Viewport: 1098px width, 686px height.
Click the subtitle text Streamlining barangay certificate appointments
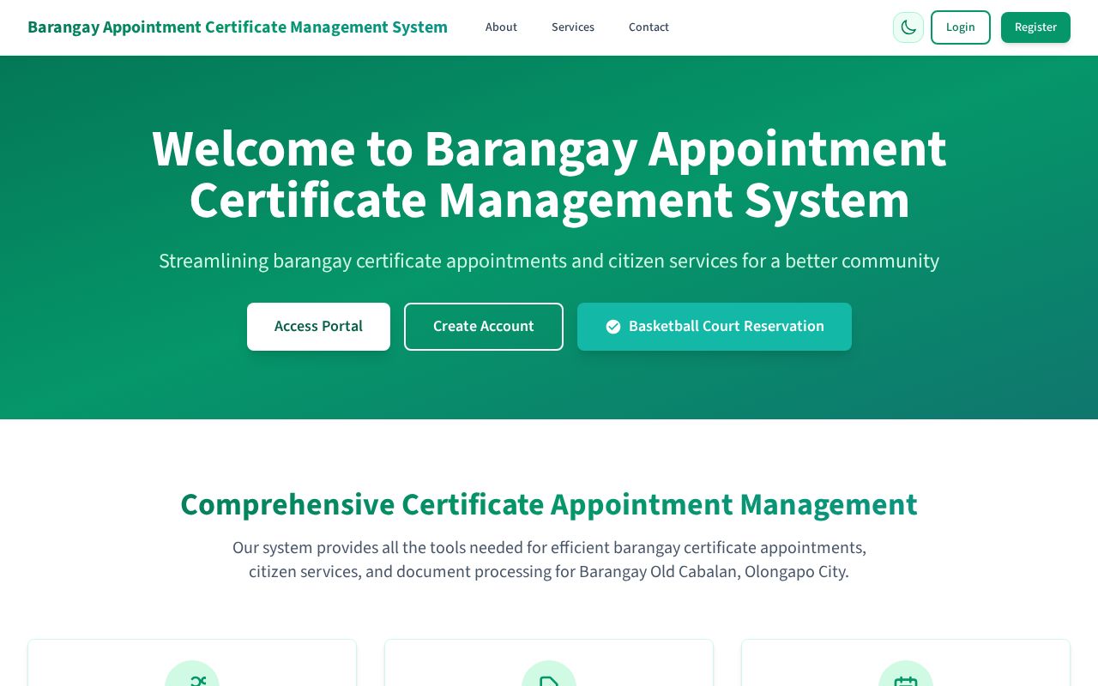[x=549, y=261]
